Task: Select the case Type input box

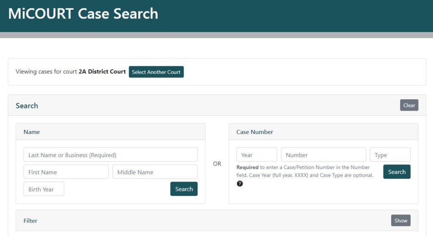Action: click(390, 155)
